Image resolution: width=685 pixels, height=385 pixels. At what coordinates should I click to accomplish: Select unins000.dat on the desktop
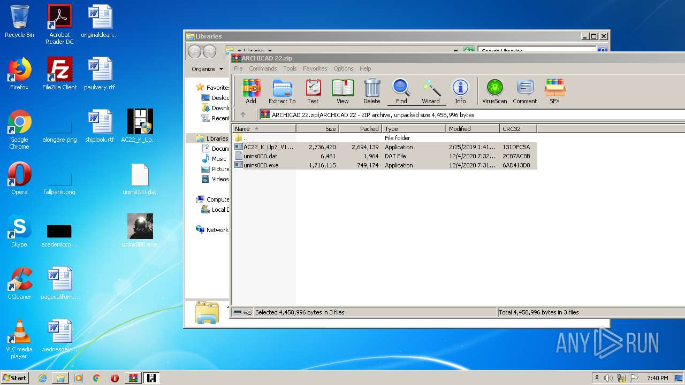click(140, 179)
